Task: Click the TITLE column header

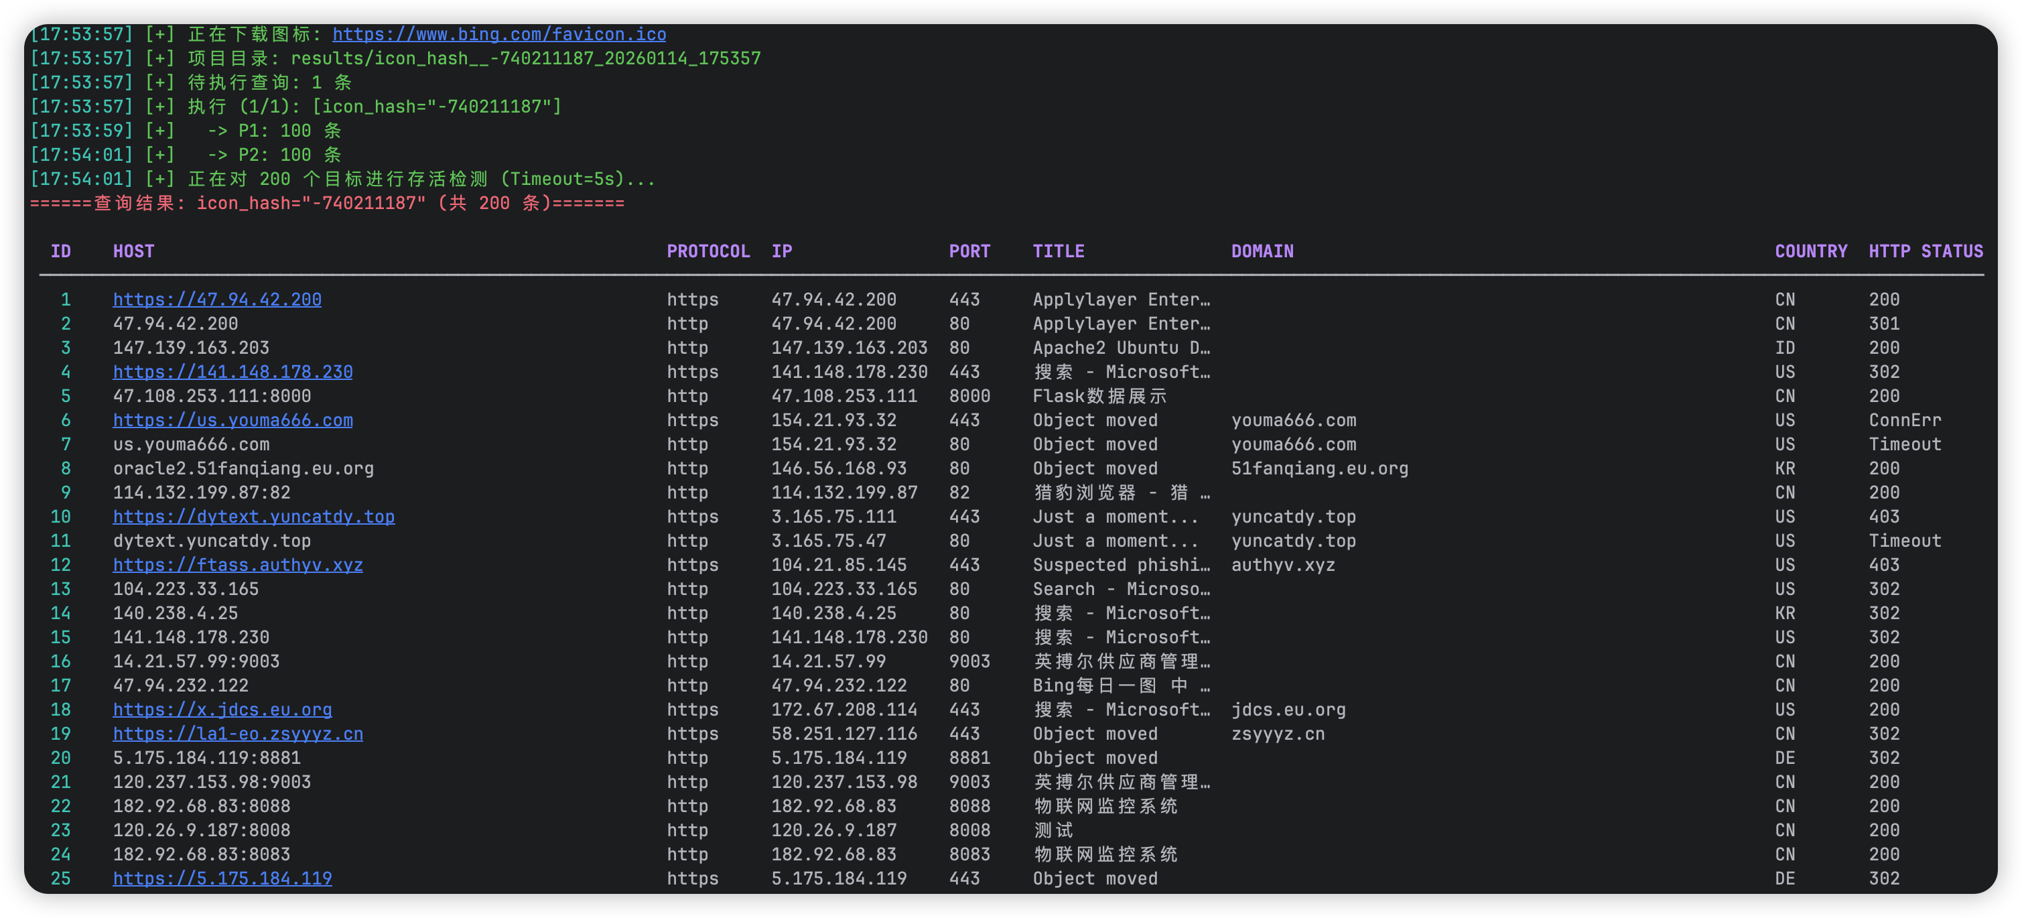Action: pos(1058,251)
